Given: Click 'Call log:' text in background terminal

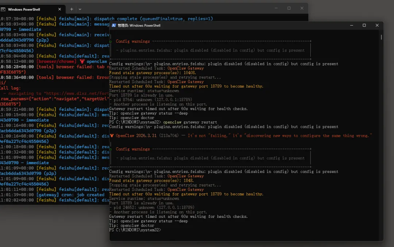Looking at the screenshot, I should [x=10, y=88].
